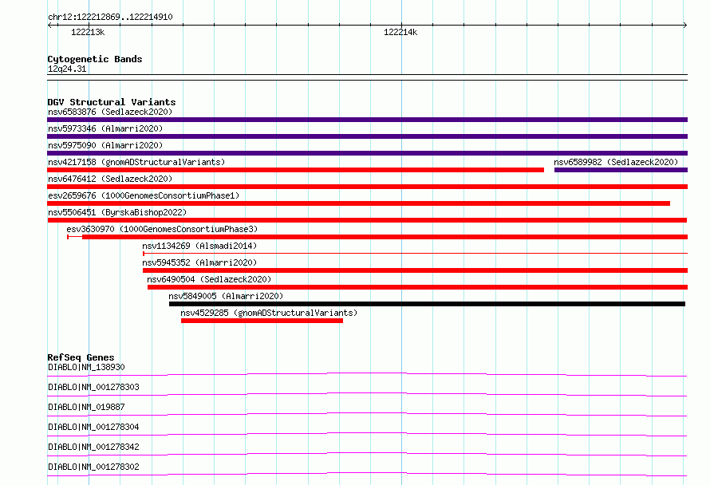Click the short red bar under nsv4529285
The width and height of the screenshot is (710, 485).
262,321
